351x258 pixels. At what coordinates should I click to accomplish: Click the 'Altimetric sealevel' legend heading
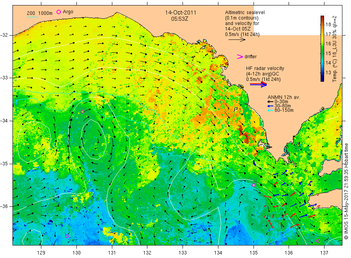(245, 13)
